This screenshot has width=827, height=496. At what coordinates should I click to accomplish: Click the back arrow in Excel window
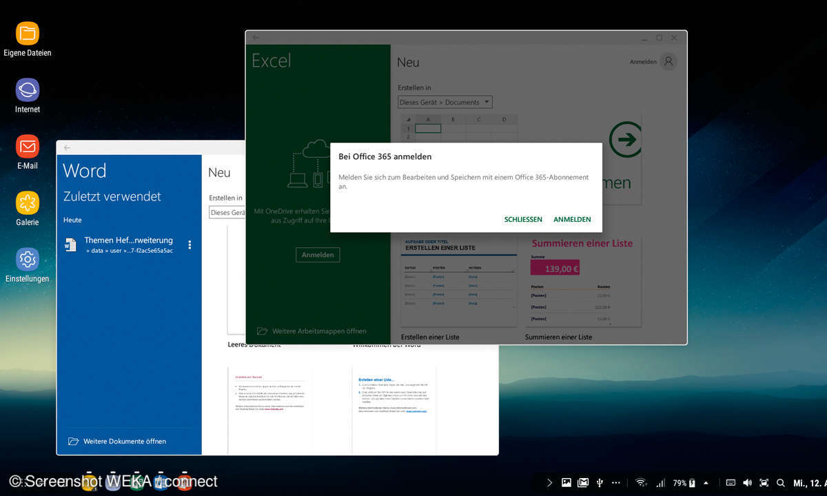(x=256, y=37)
